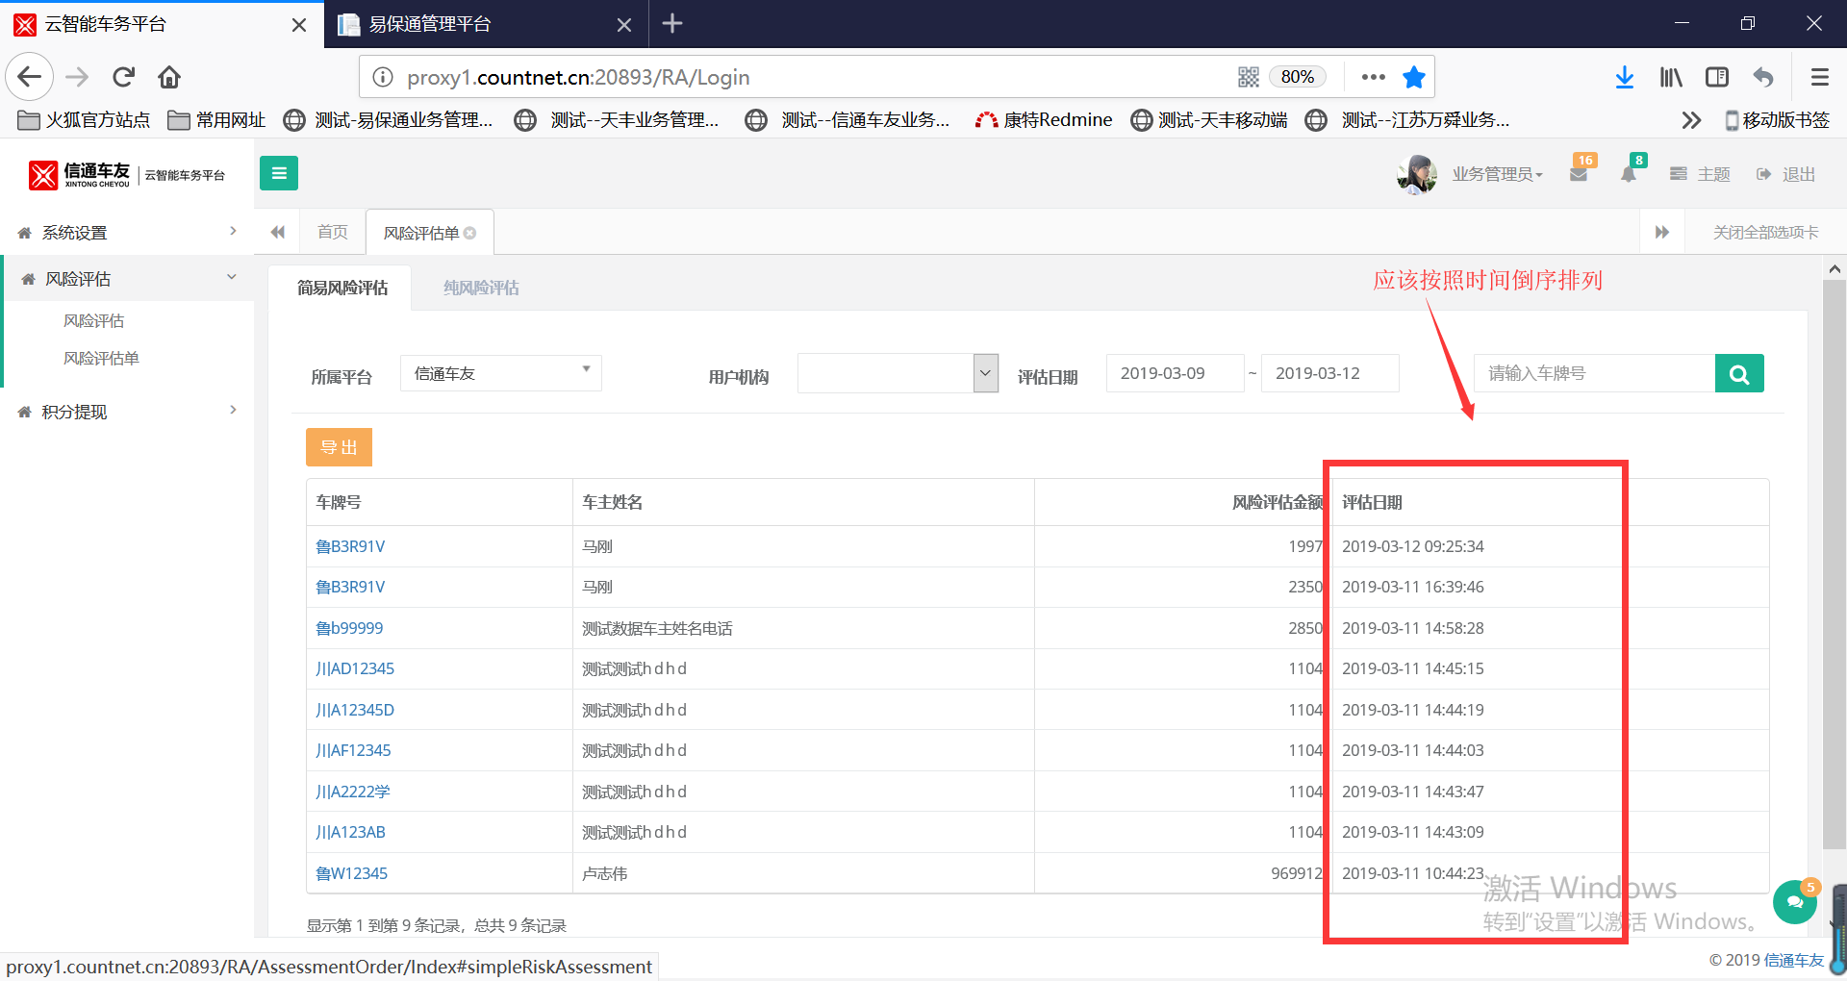The width and height of the screenshot is (1847, 981).
Task: Bookmark page using the blue star icon
Action: pos(1413,77)
